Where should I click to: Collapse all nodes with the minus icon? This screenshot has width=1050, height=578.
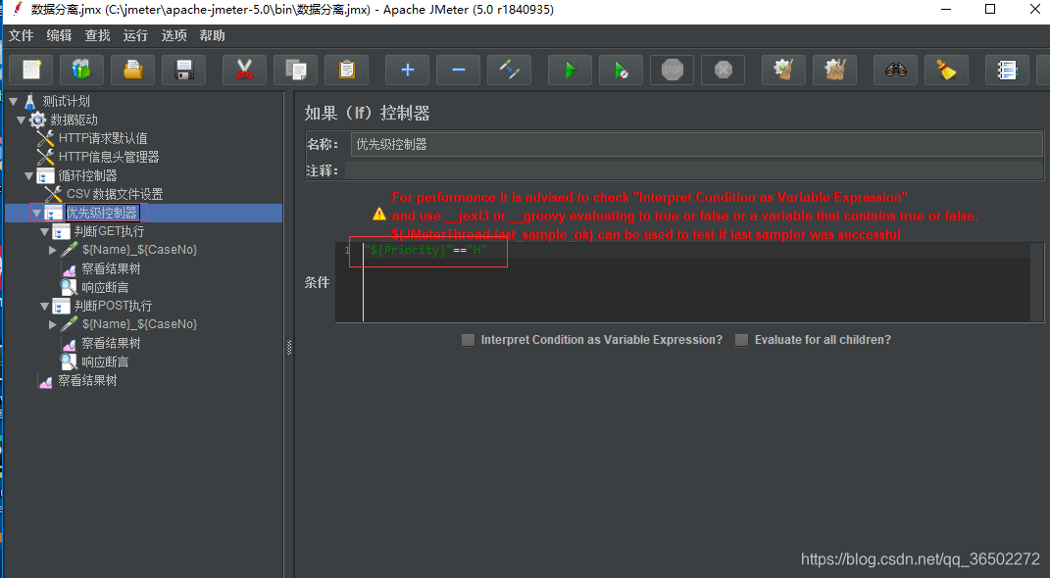458,70
